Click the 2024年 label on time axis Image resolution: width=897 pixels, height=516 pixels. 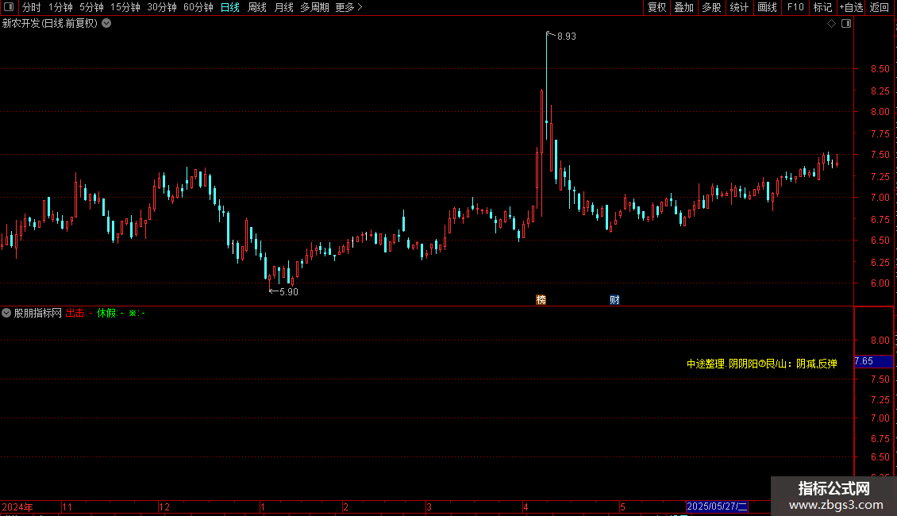pyautogui.click(x=17, y=506)
